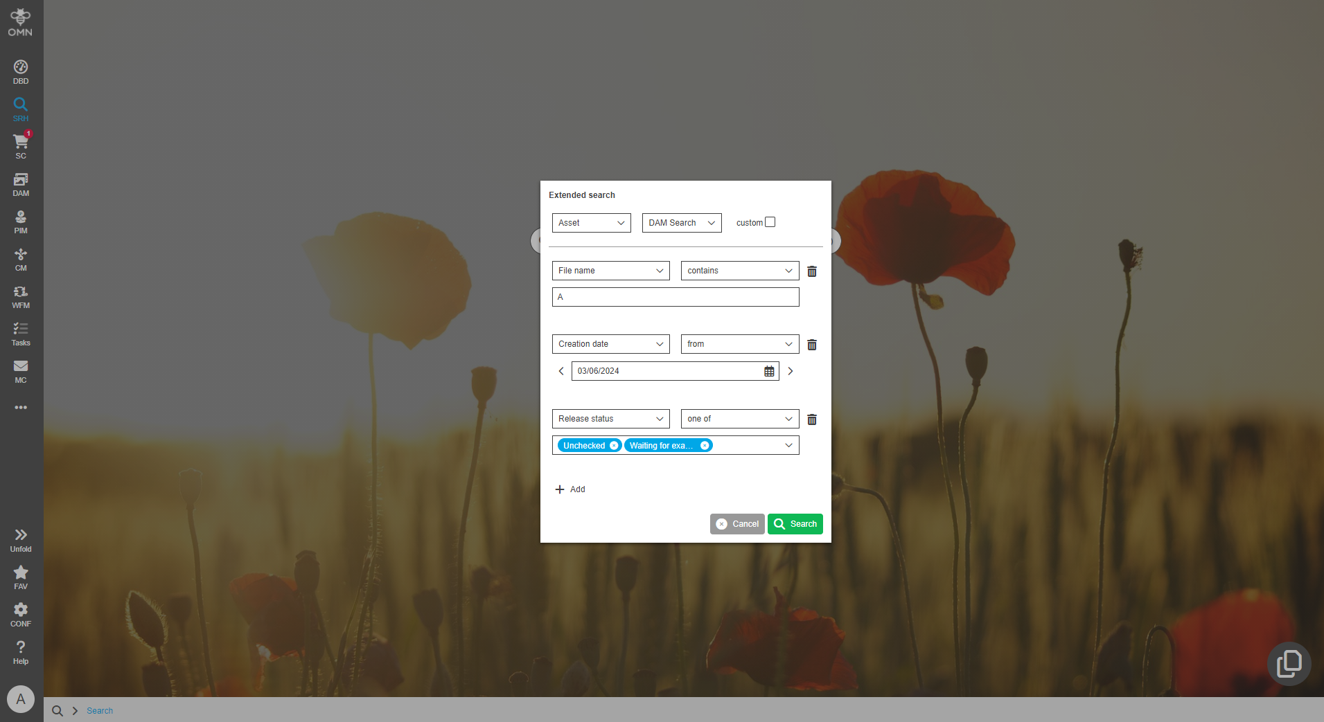The image size is (1324, 722).
Task: Click the Add condition link
Action: (570, 489)
